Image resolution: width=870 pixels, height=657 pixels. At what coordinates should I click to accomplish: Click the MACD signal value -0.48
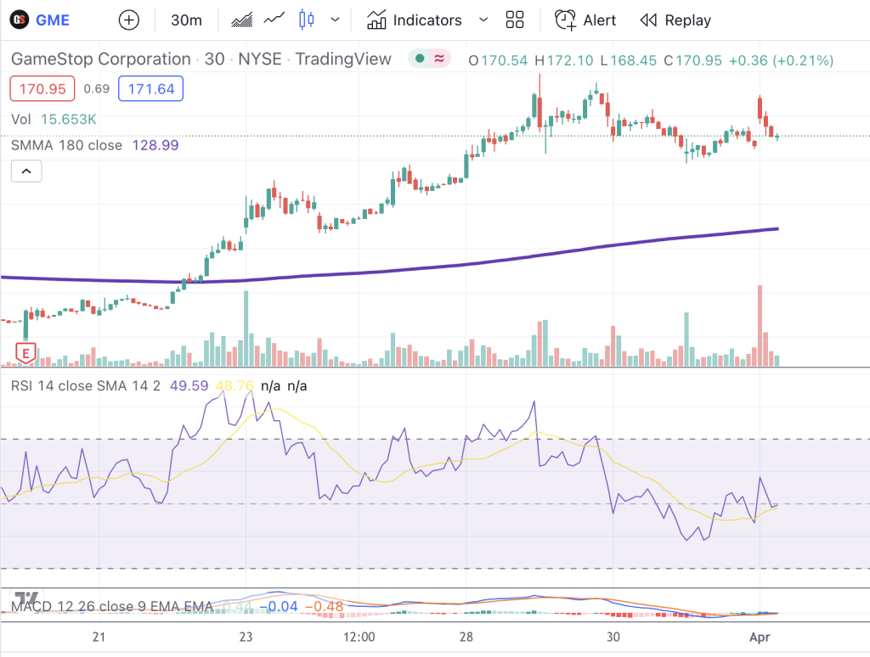(325, 607)
